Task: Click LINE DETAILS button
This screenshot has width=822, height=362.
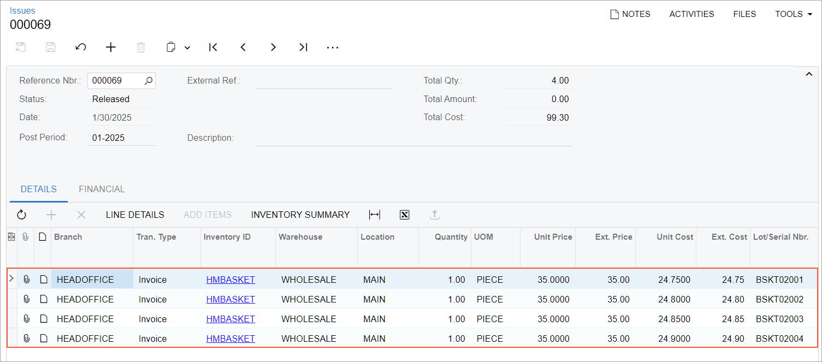Action: tap(135, 215)
